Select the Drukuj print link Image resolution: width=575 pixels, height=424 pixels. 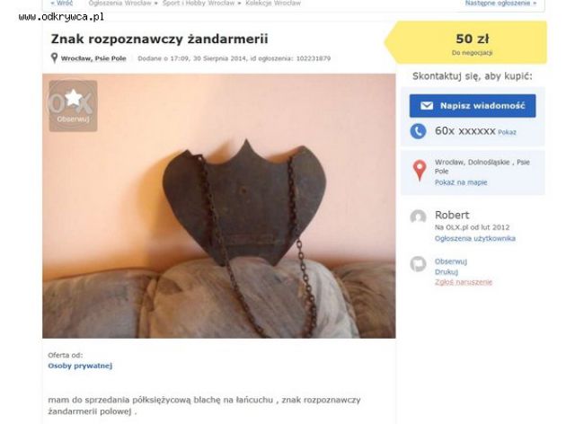[447, 272]
